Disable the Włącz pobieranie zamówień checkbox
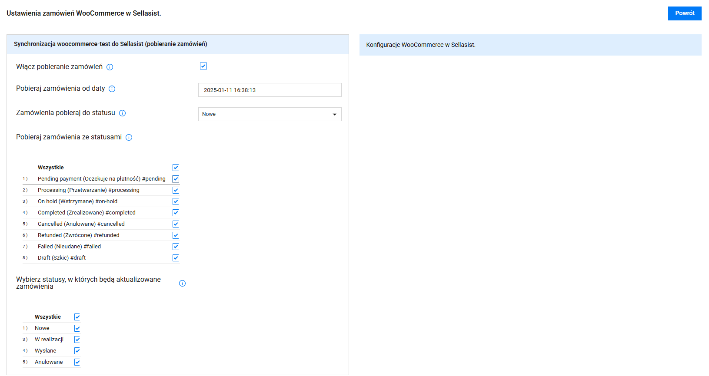The width and height of the screenshot is (709, 376). [x=203, y=66]
